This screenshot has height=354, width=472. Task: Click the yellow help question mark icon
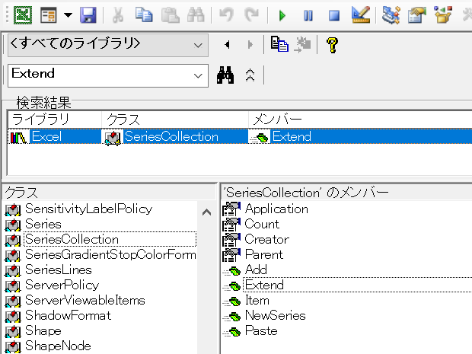[x=331, y=45]
